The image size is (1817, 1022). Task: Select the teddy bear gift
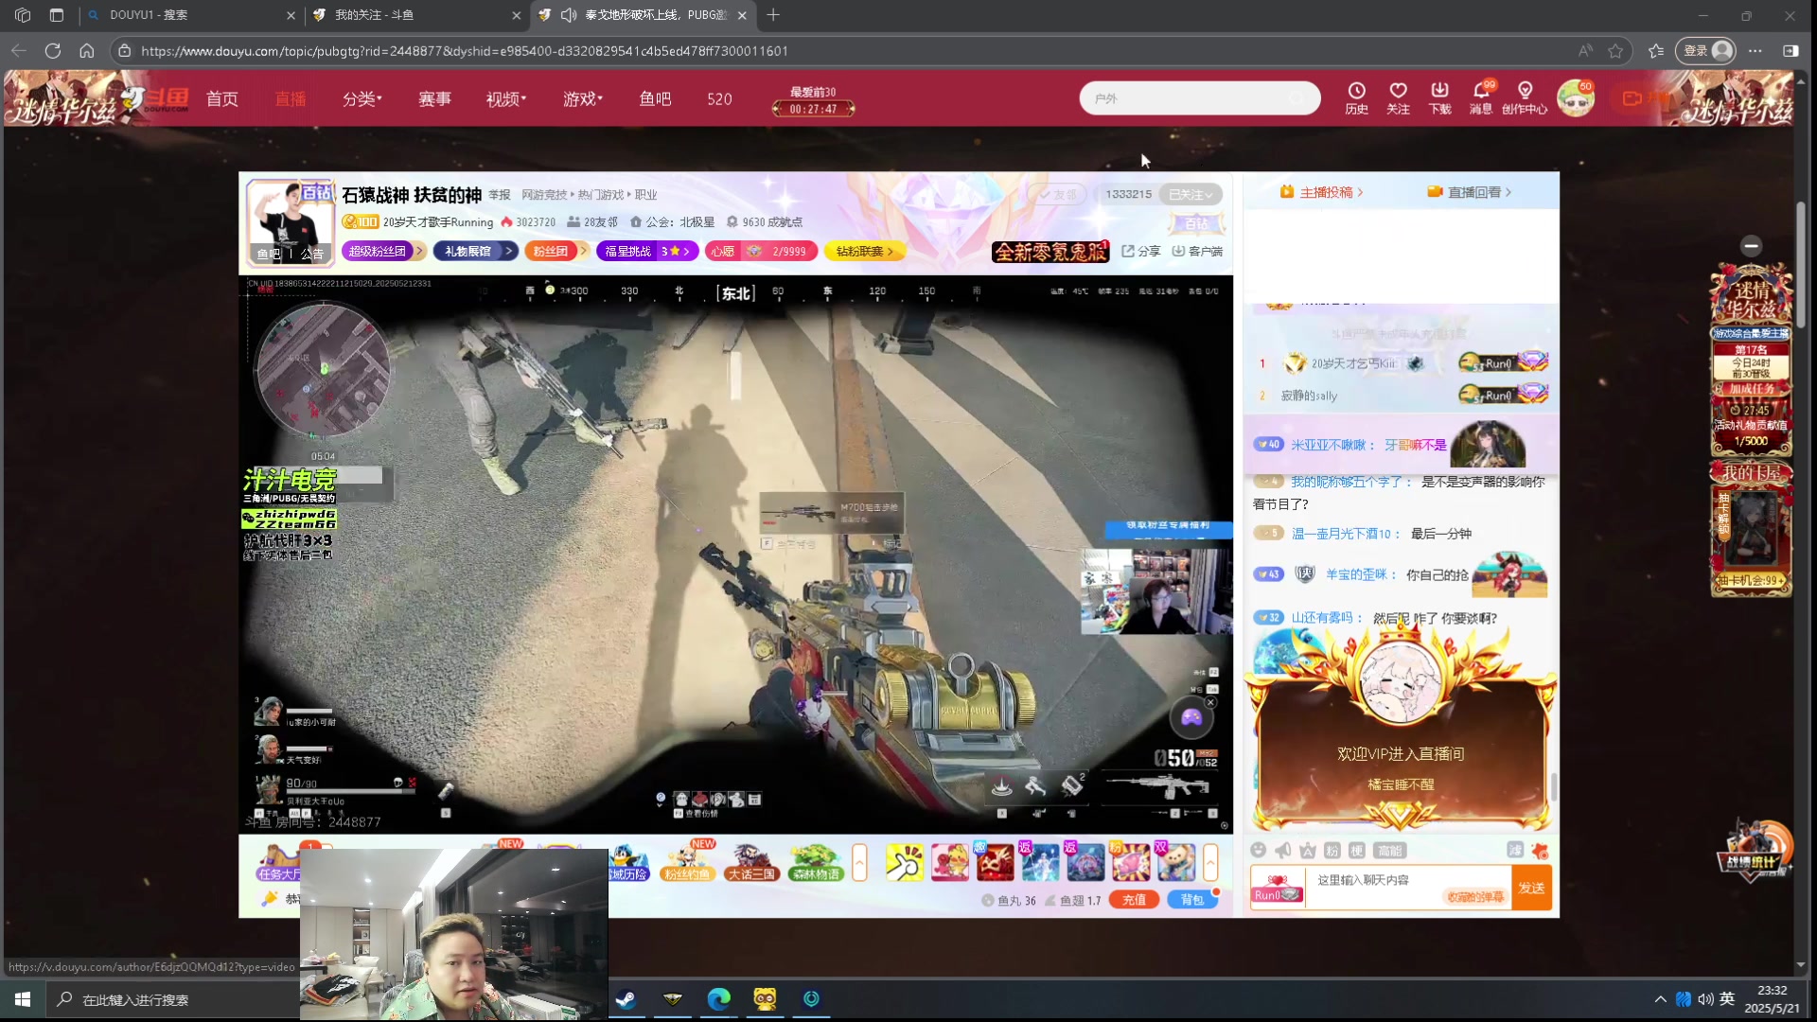click(x=1176, y=862)
